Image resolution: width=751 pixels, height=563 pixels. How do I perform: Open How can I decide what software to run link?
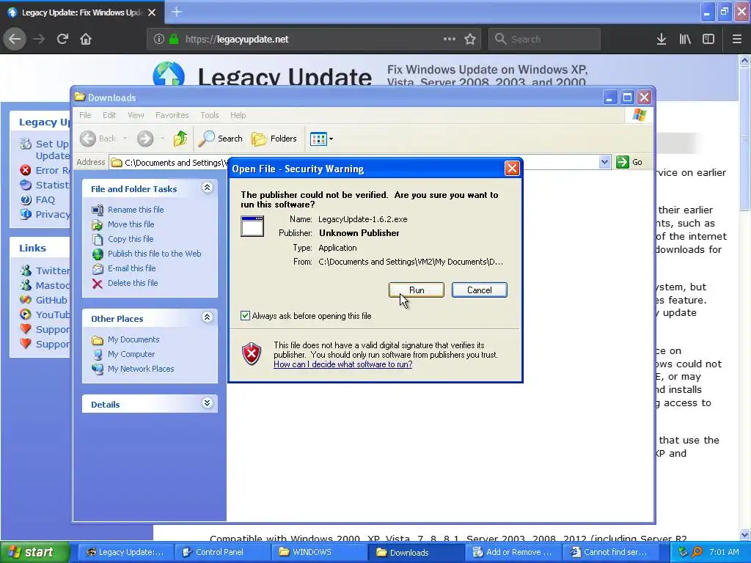pyautogui.click(x=343, y=364)
